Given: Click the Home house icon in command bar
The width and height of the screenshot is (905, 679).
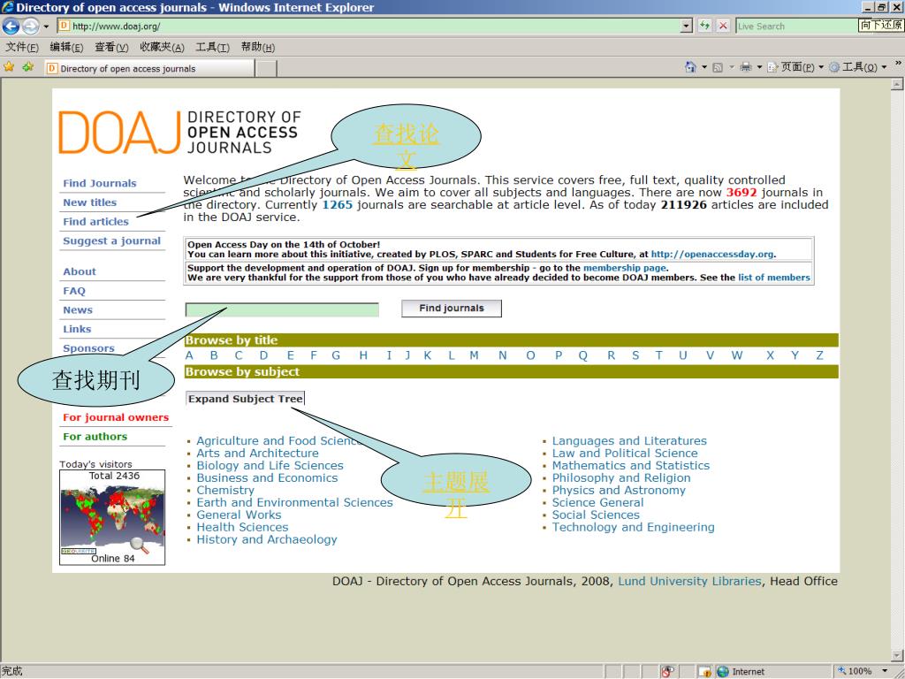Looking at the screenshot, I should (690, 67).
